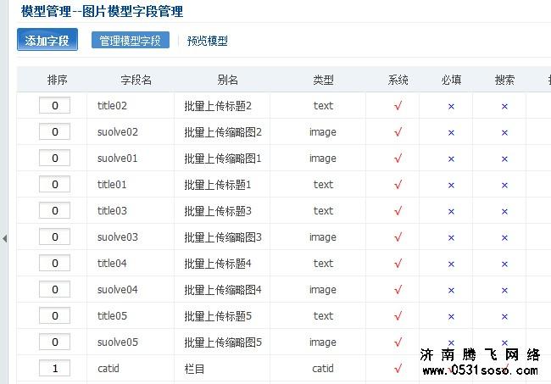
Task: Toggle the search (搜索) cross for title04
Action: tap(504, 264)
